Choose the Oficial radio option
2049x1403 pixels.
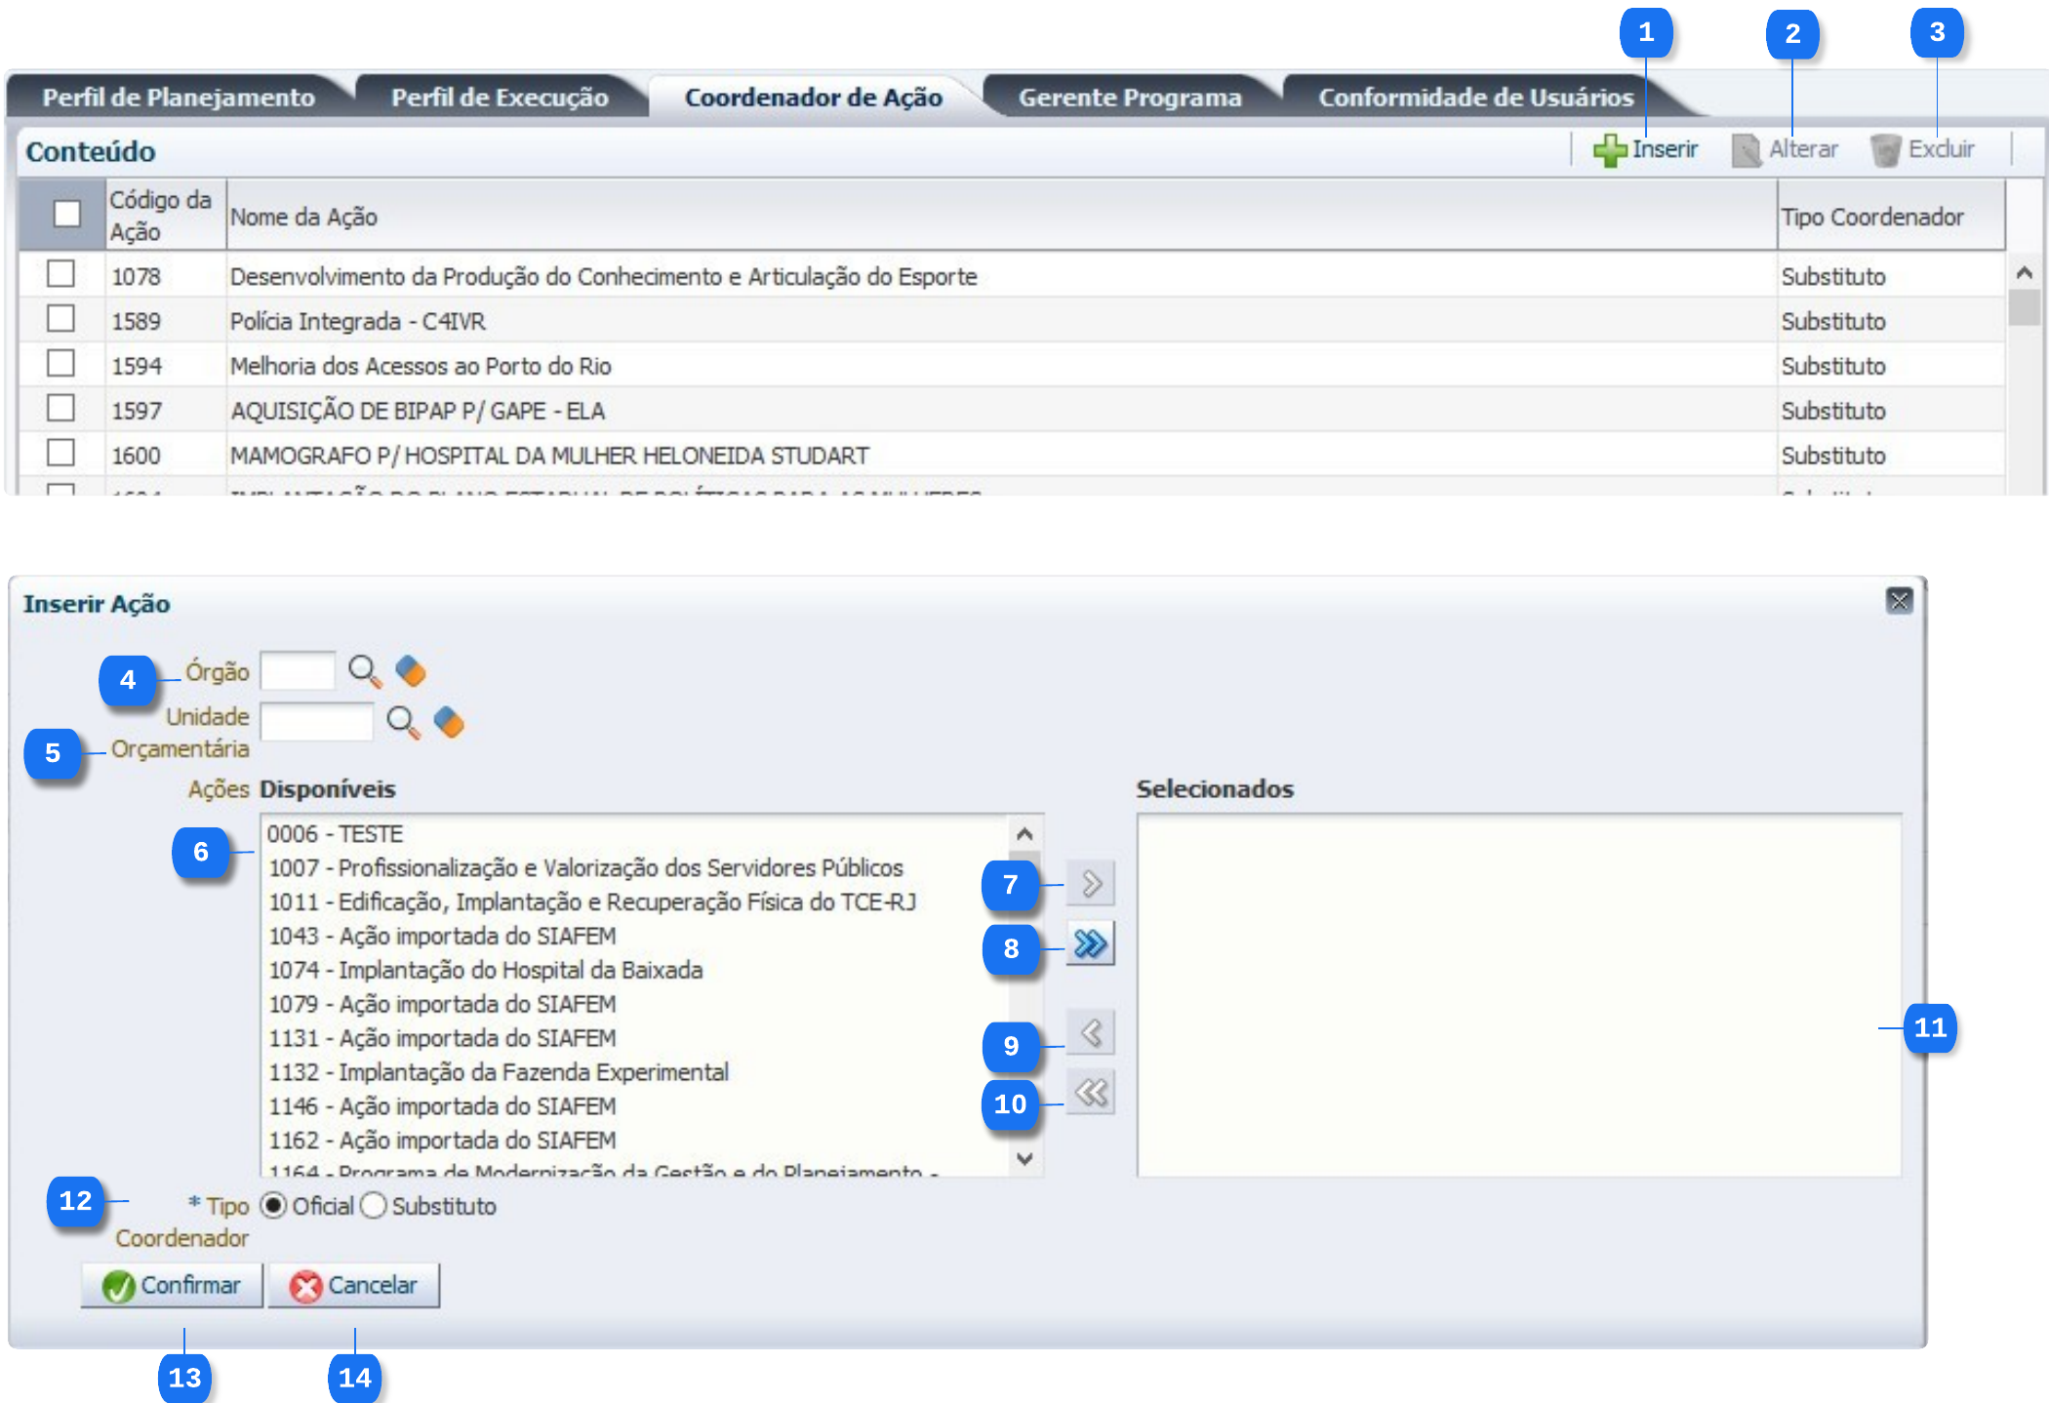[x=274, y=1206]
